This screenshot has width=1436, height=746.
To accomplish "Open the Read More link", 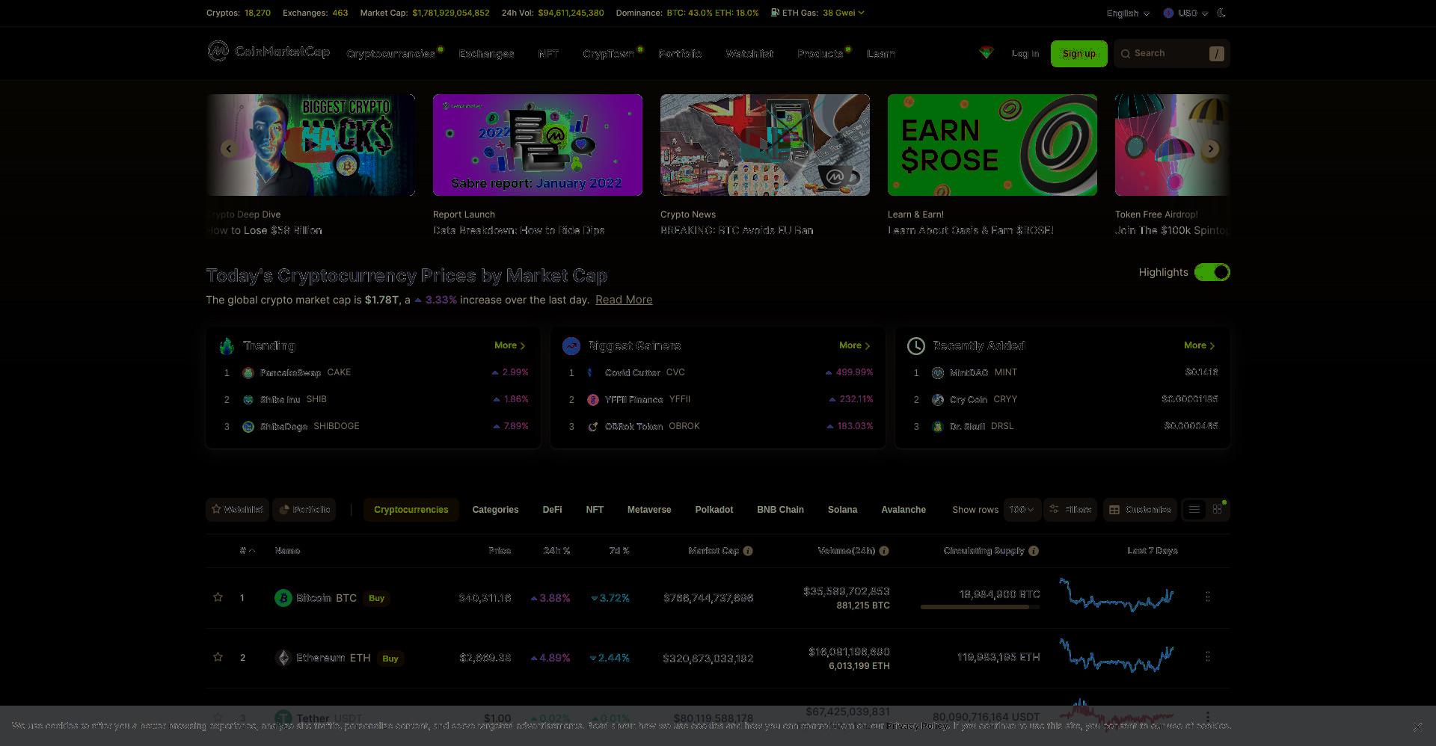I will click(624, 300).
